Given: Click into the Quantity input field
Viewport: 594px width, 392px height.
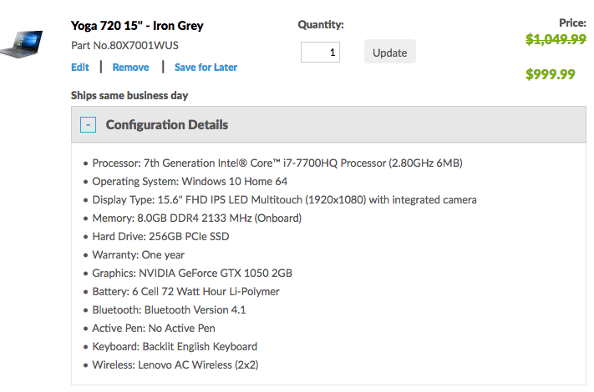Looking at the screenshot, I should pos(320,52).
